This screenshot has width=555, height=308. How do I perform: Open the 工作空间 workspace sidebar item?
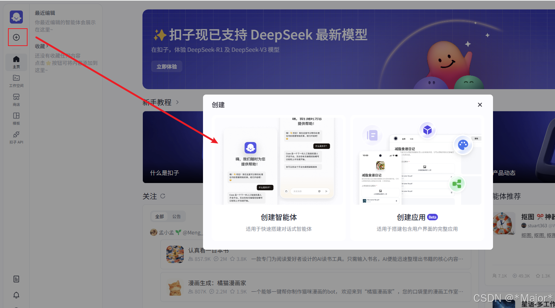coord(16,81)
